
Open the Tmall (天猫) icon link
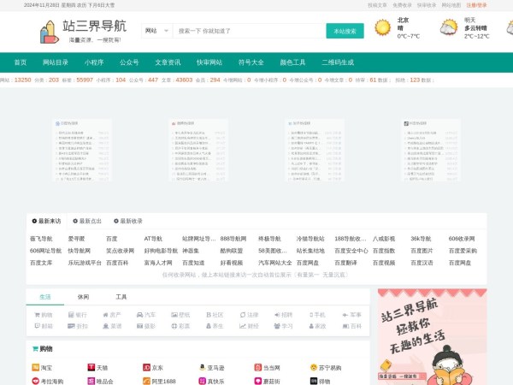(91, 367)
